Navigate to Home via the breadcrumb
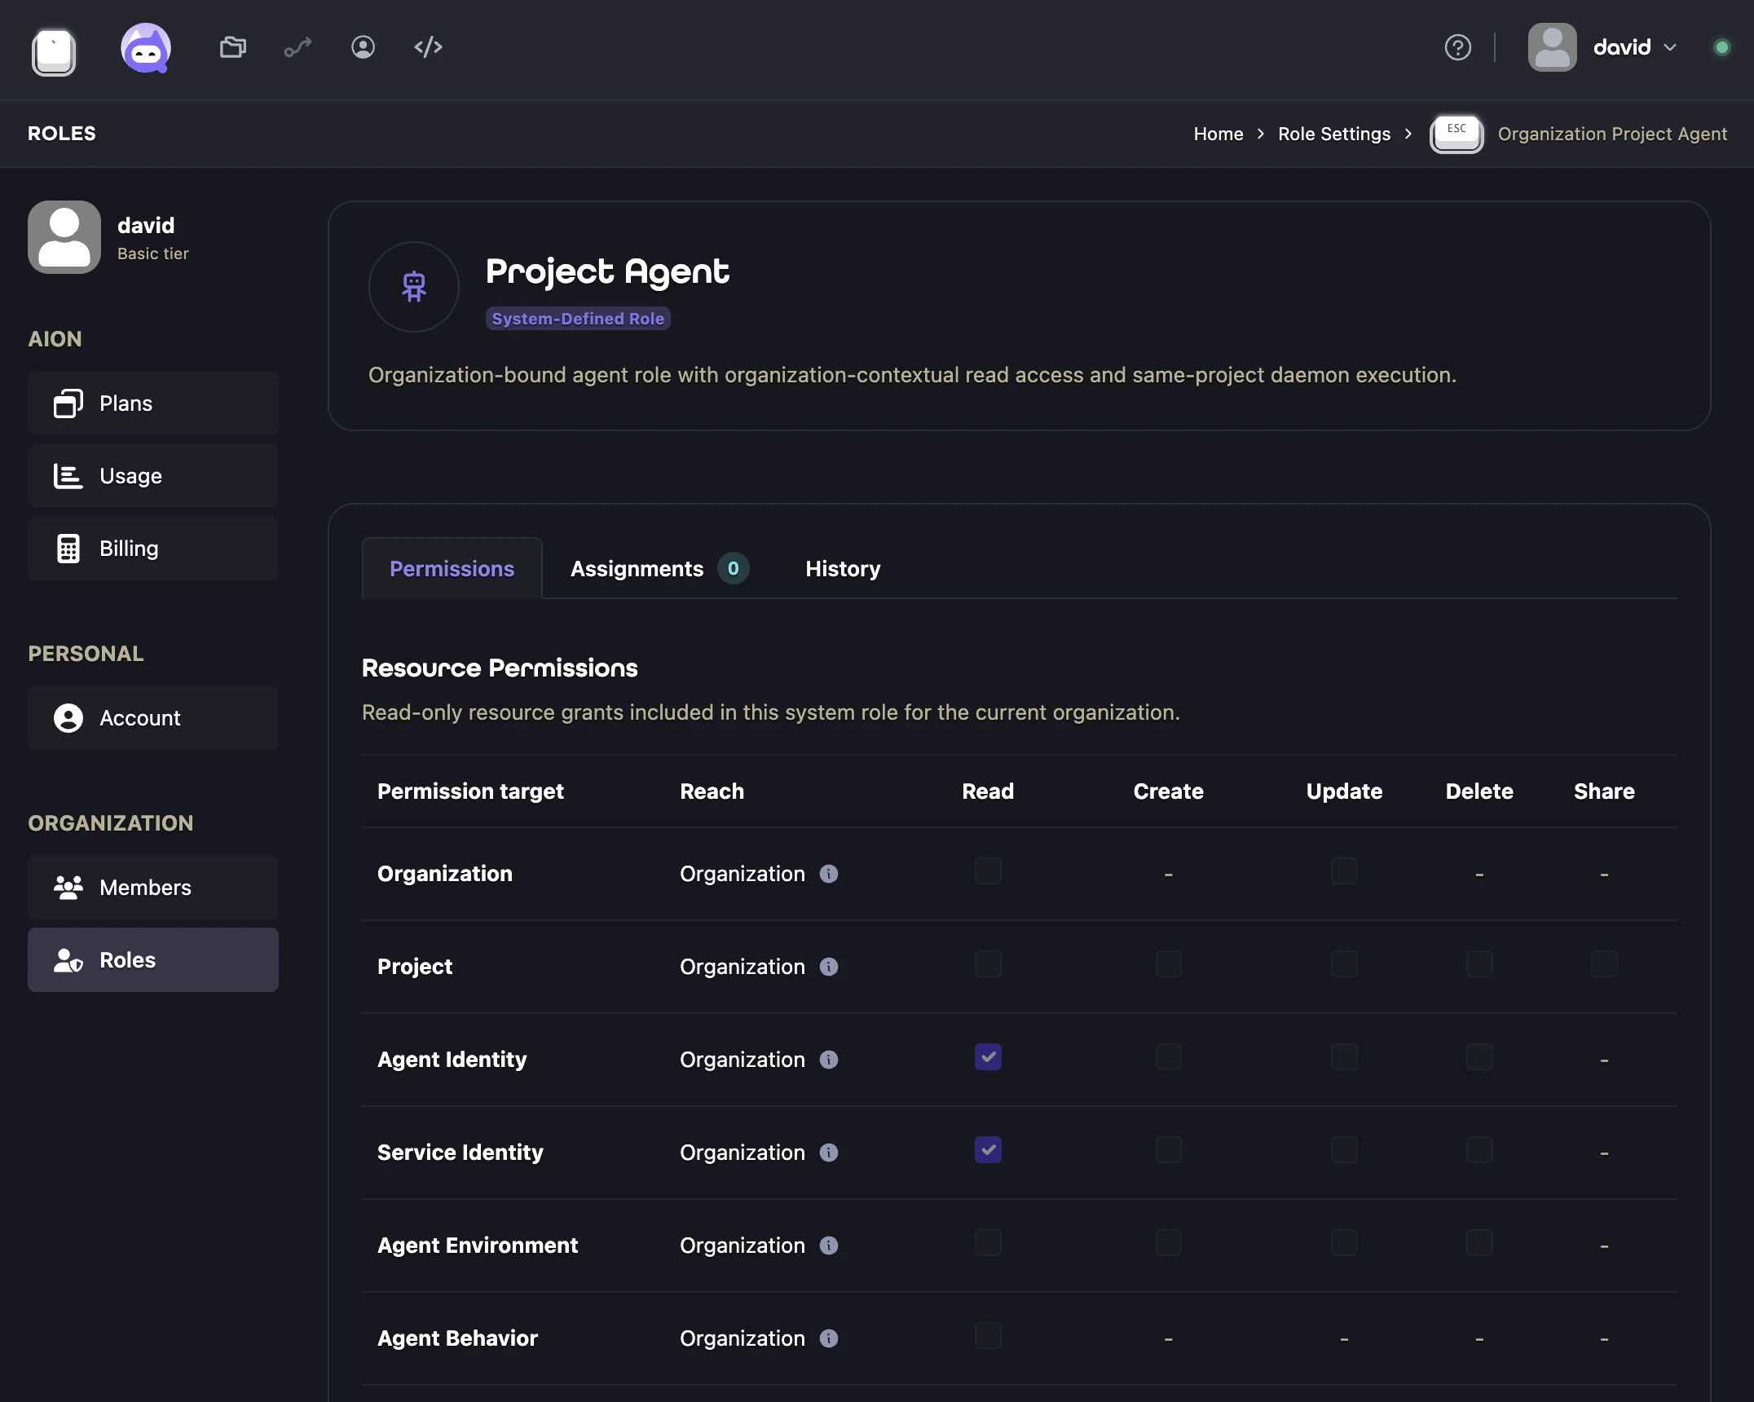This screenshot has width=1754, height=1402. 1218,134
